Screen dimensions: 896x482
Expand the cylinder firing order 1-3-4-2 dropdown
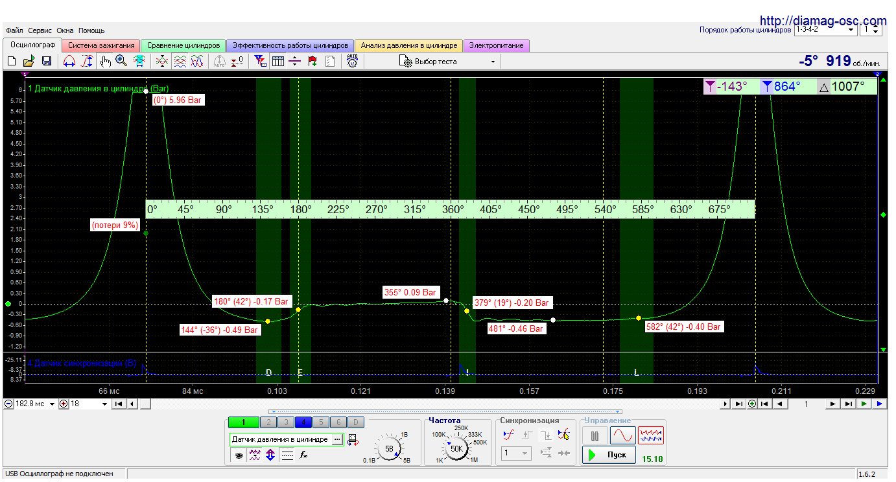825,30
